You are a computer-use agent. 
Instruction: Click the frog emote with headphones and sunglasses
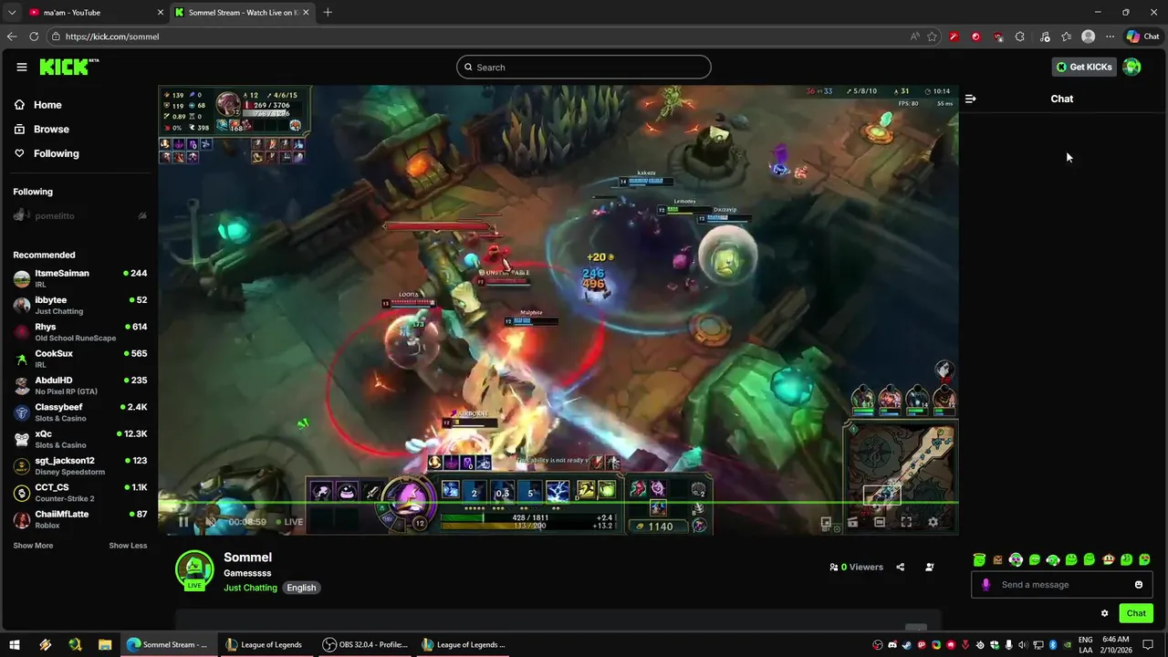(1016, 559)
